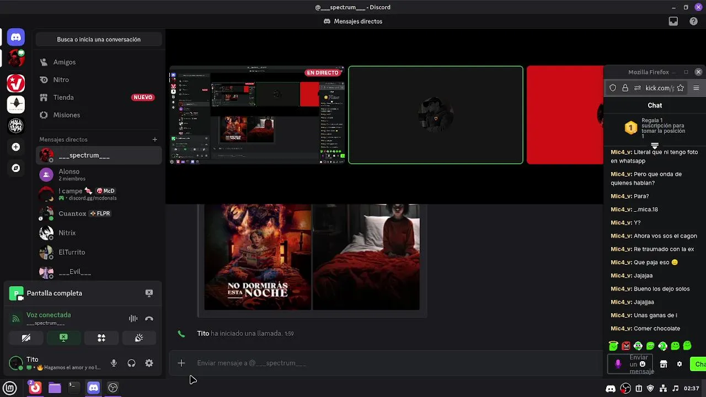Open the red V server icon
Image resolution: width=706 pixels, height=397 pixels.
16,83
